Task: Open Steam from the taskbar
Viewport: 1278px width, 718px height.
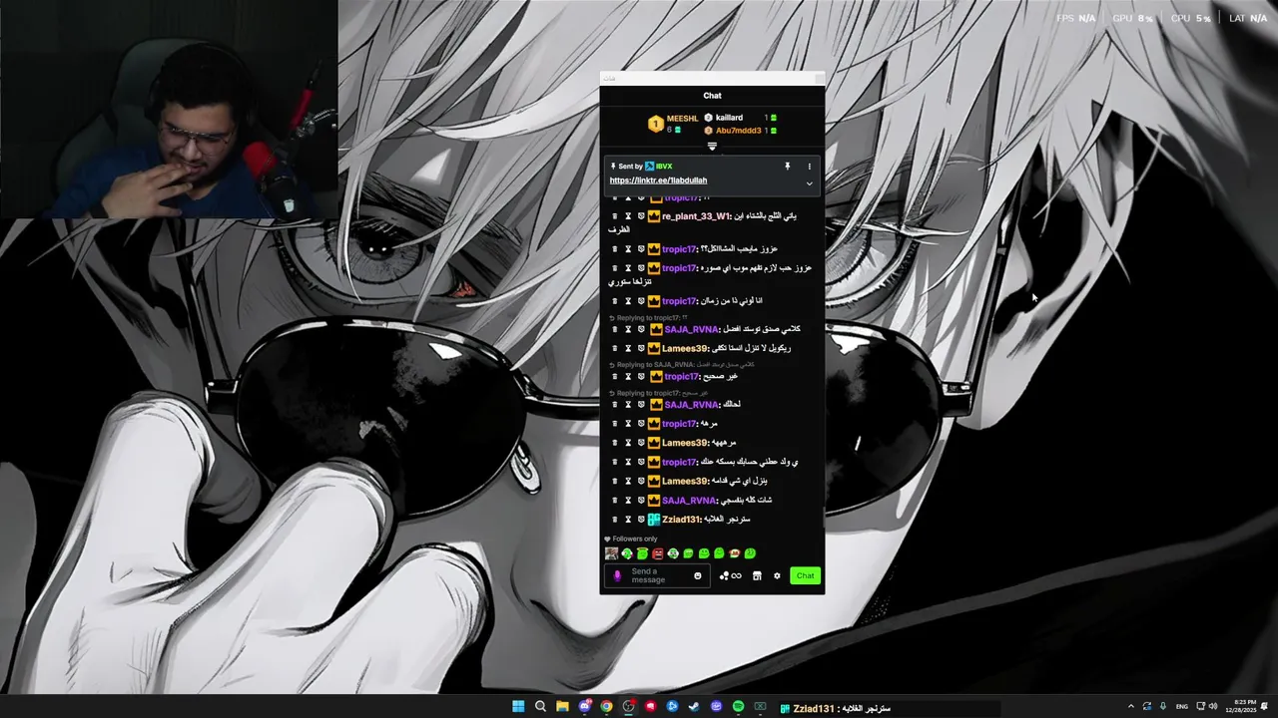Action: [x=694, y=707]
